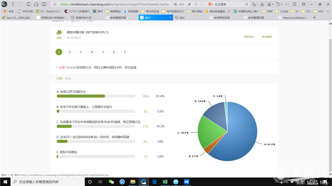This screenshot has height=186, width=332.
Task: Open new tab with plus button
Action: 314,18
